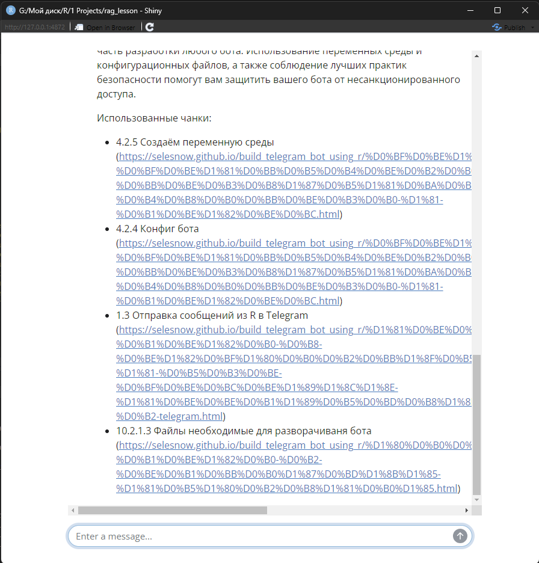This screenshot has width=539, height=563.
Task: Click the horizontal scrollbar thumb
Action: coord(172,510)
